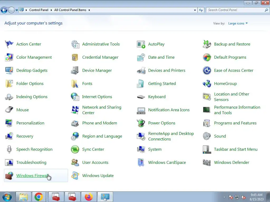Open the Credential Manager safe icon

pyautogui.click(x=75, y=57)
